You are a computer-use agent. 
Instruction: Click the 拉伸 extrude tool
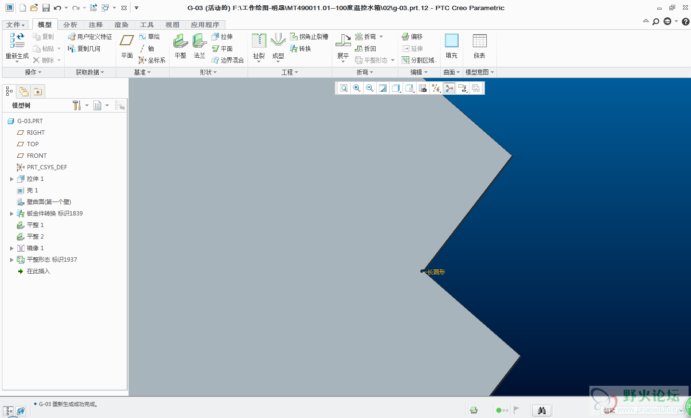[x=222, y=37]
